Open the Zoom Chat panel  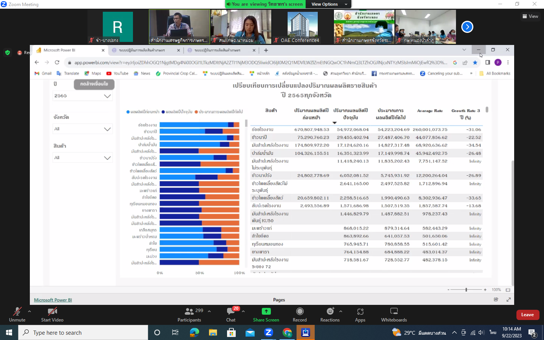[230, 312]
